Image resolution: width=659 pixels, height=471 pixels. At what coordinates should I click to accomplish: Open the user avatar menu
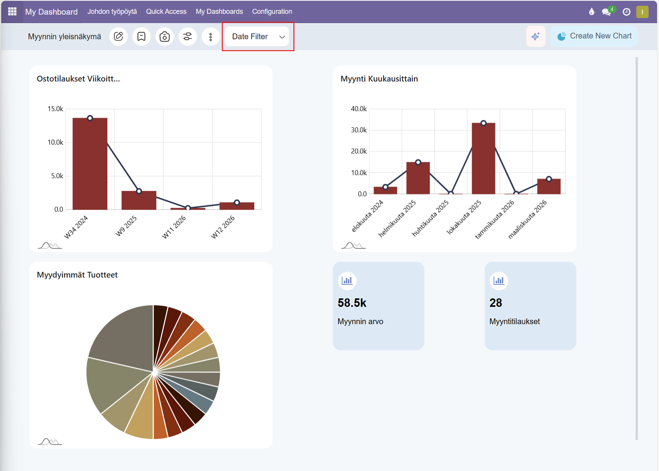tap(642, 12)
